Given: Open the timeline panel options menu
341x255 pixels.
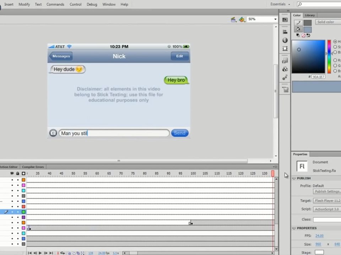Looking at the screenshot, I should click(275, 167).
